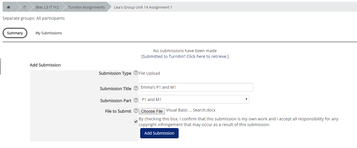This screenshot has width=357, height=148.
Task: Open Turnitin Assignments breadcrumb
Action: pyautogui.click(x=86, y=7)
